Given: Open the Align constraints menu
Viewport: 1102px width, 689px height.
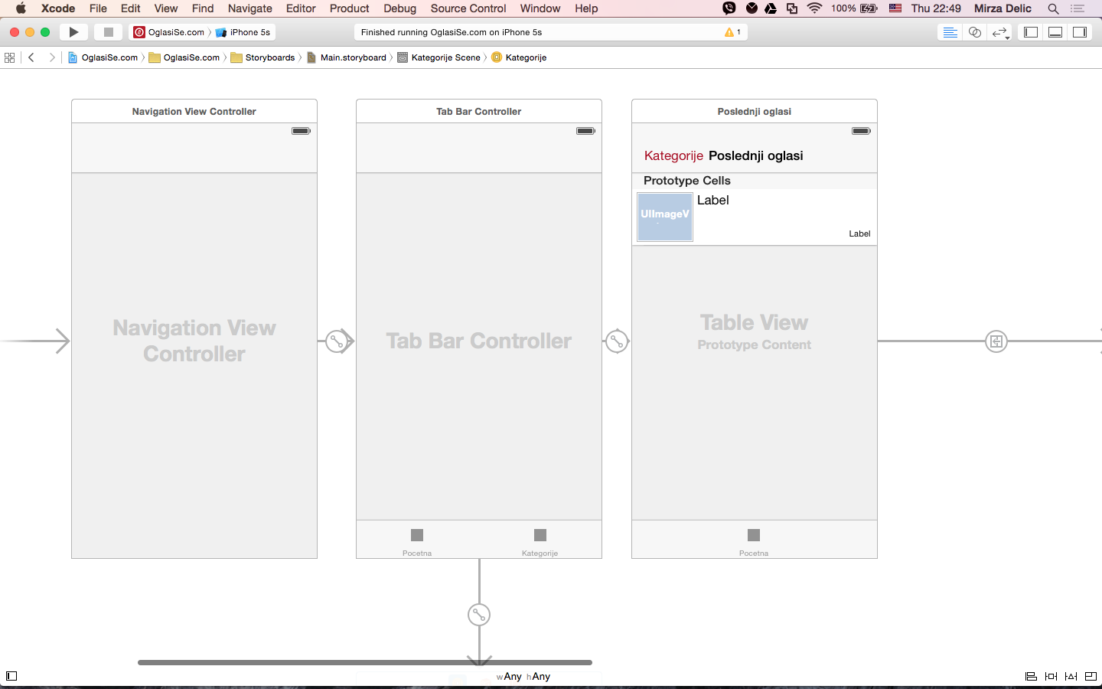Looking at the screenshot, I should (1031, 676).
